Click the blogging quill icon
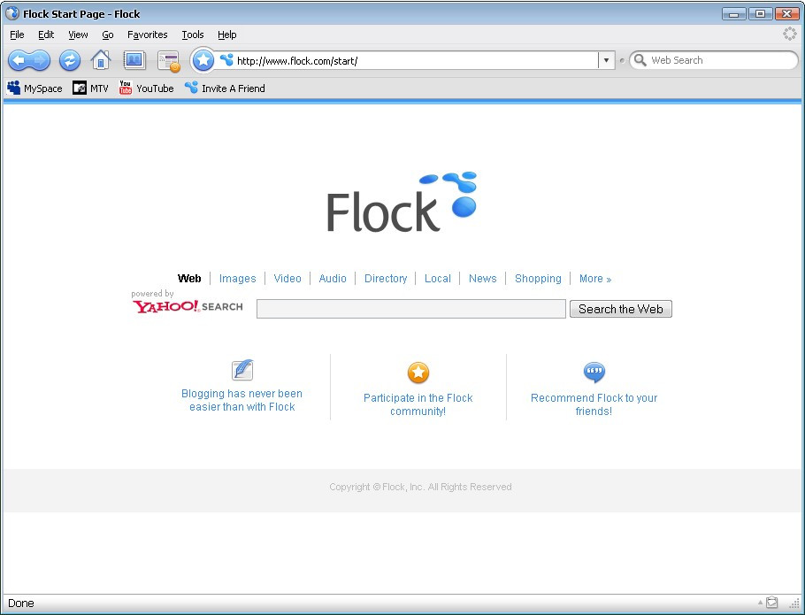 [242, 370]
